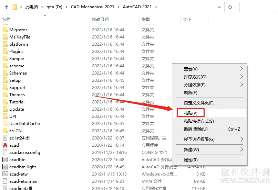278x190 pixels.
Task: Click the schema folder icon
Action: [x=5, y=66]
